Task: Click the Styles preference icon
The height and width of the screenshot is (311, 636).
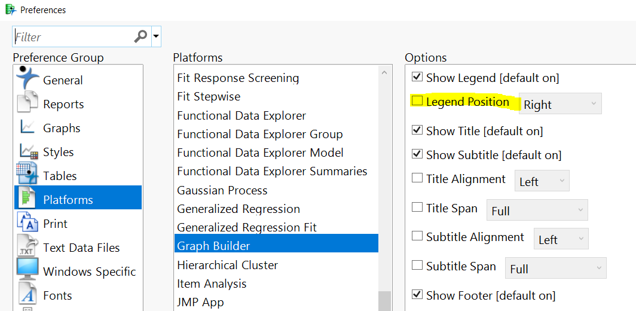Action: (28, 151)
